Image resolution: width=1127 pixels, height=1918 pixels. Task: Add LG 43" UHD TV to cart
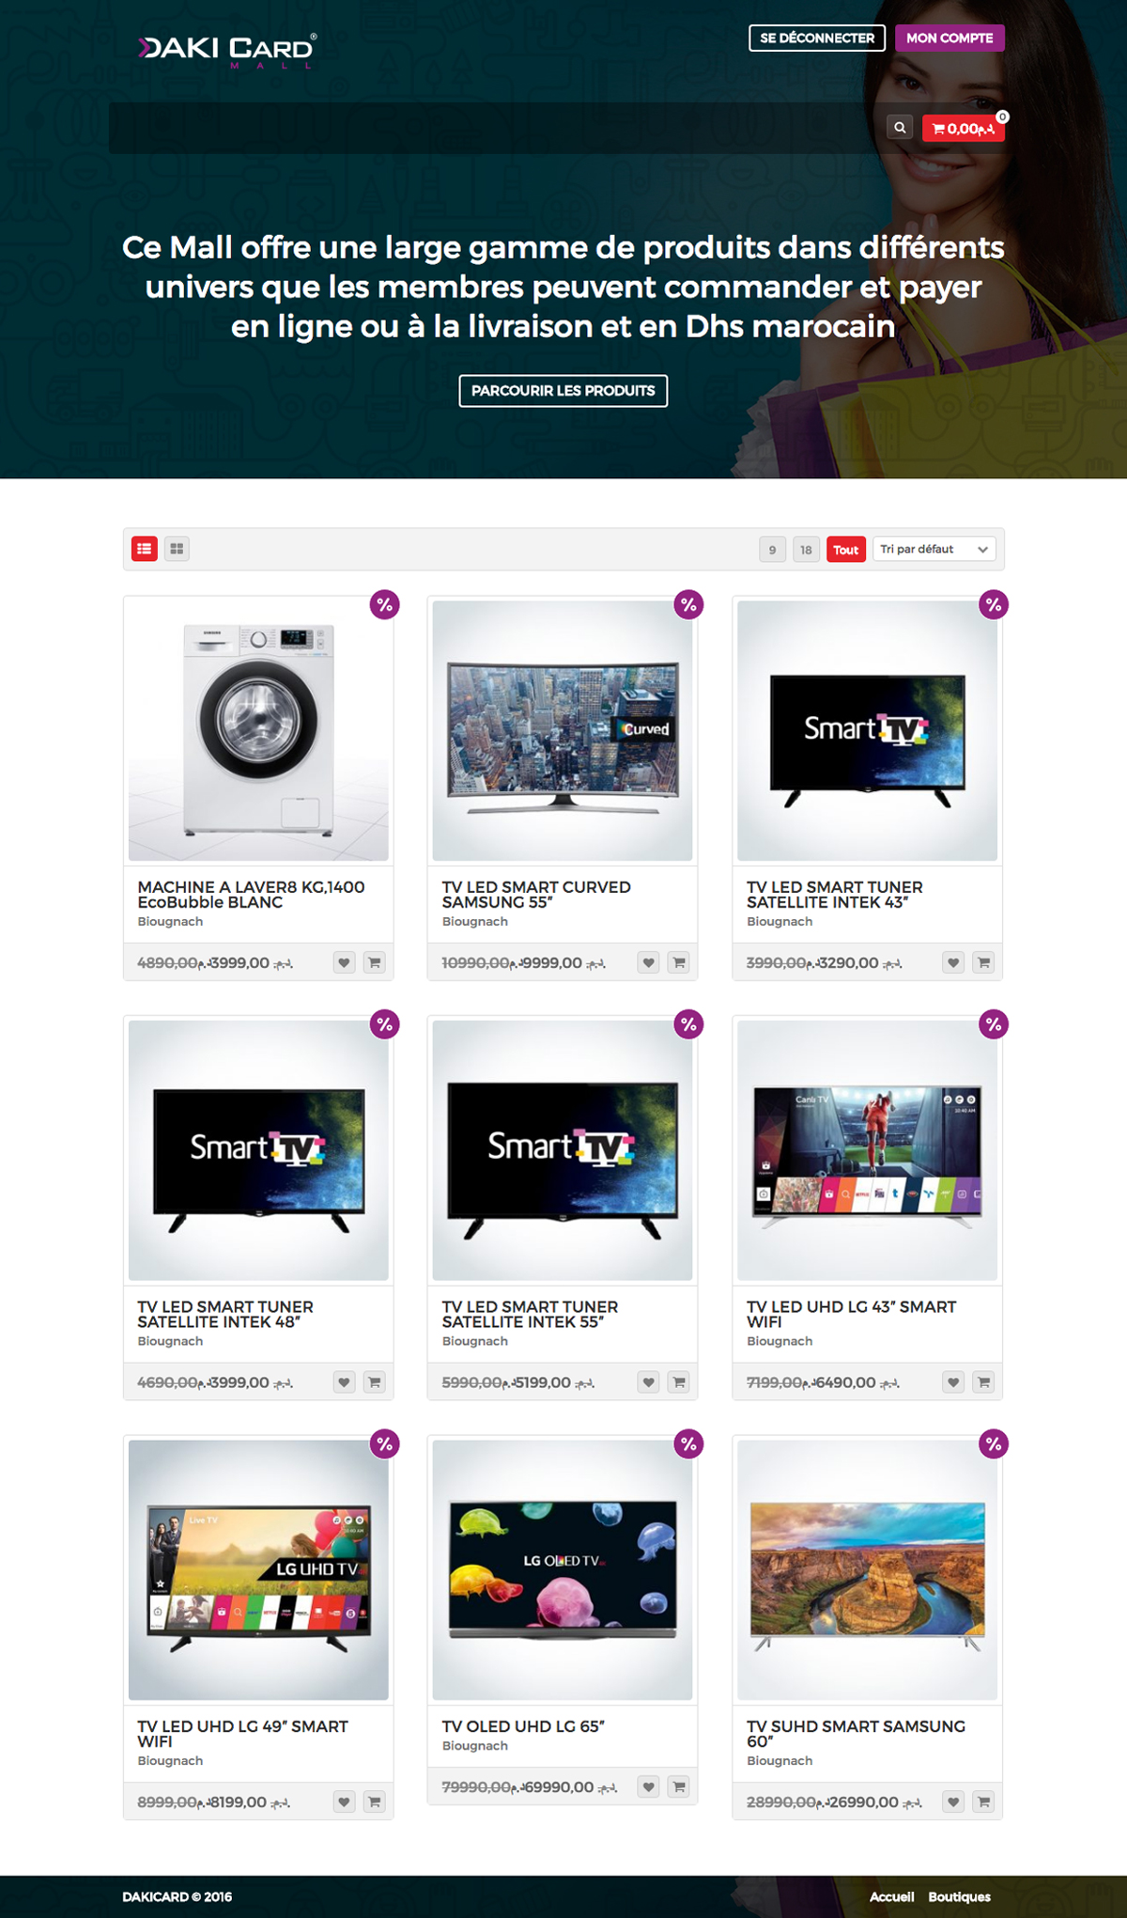tap(983, 1382)
